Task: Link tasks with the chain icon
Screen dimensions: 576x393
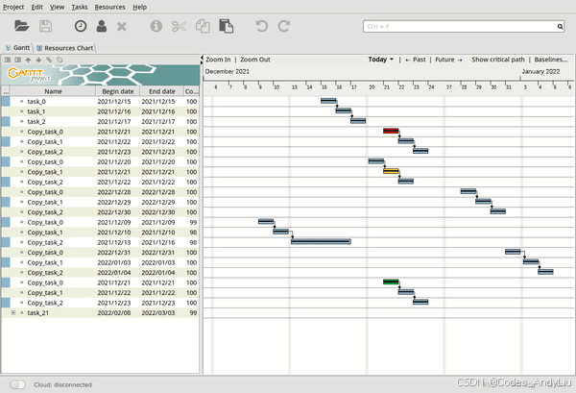Action: coord(49,60)
